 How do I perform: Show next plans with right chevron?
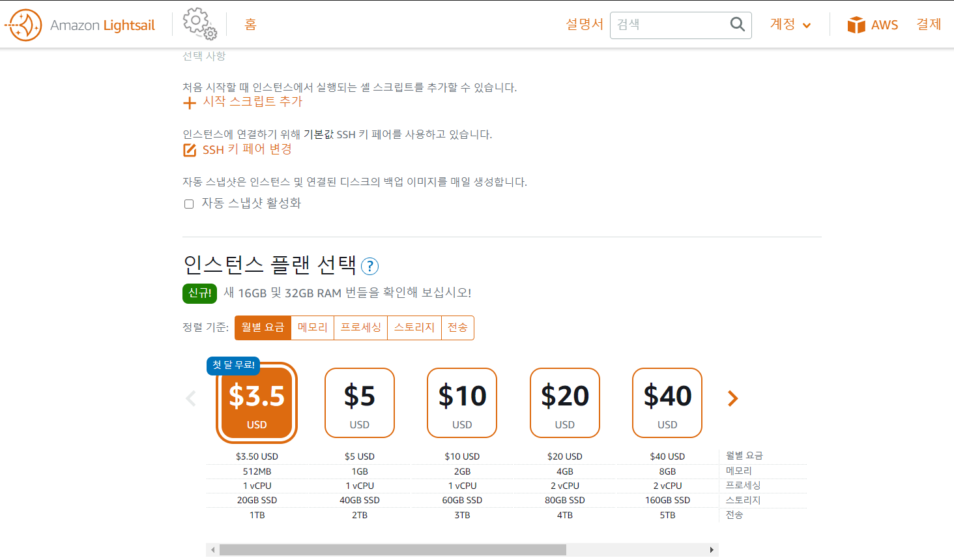(x=733, y=398)
